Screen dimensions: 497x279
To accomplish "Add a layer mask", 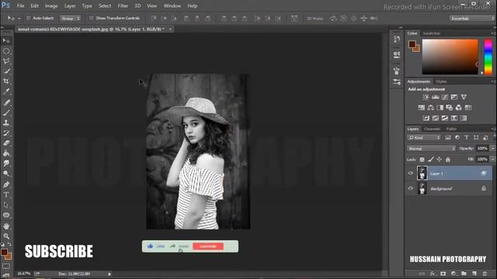I will 443,274.
